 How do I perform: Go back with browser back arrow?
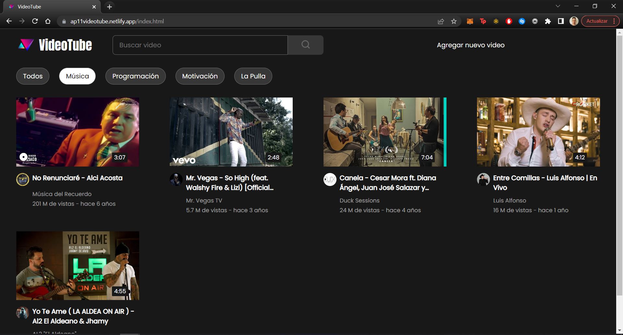[x=9, y=21]
